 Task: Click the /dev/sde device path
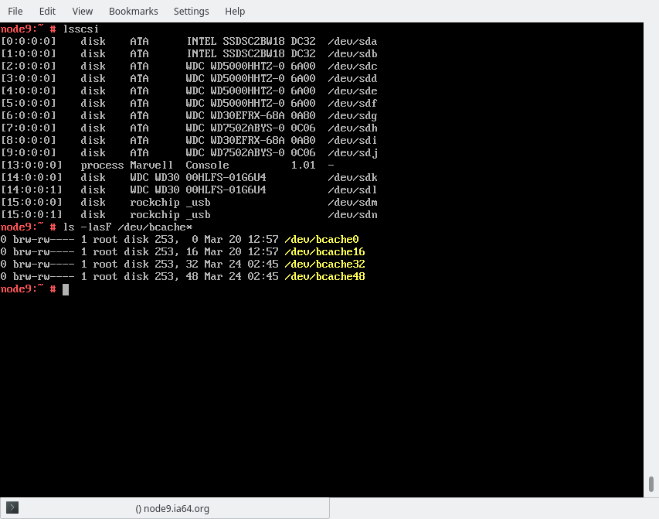[x=352, y=91]
